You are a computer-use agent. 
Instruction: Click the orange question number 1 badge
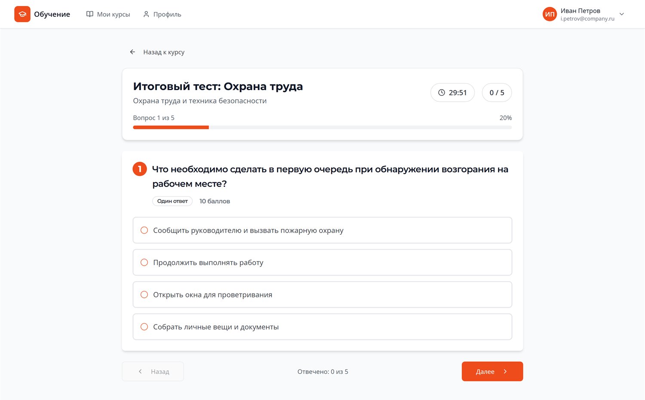point(140,169)
